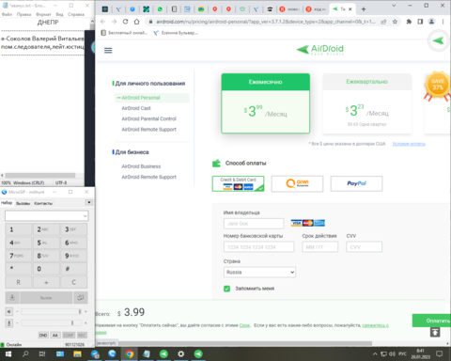
Task: Bookmark this page with the star icon
Action: click(395, 22)
